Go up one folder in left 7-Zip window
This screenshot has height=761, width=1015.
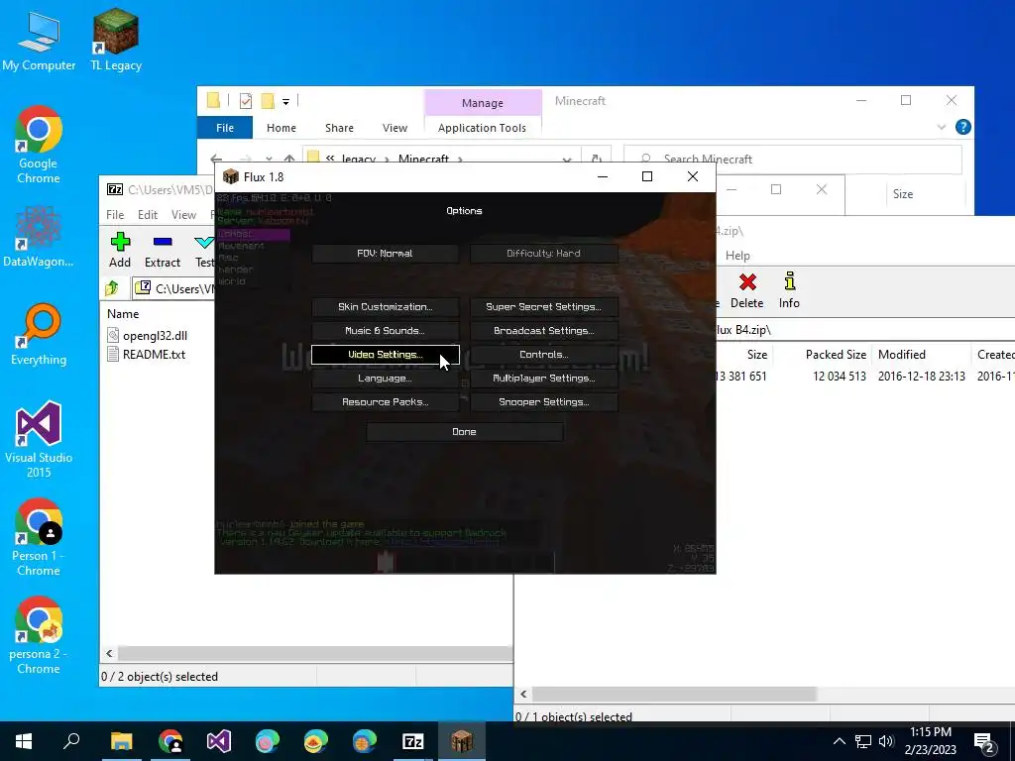tap(112, 288)
